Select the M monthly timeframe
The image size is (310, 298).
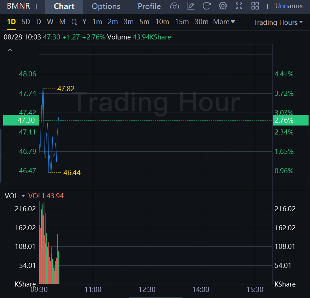tap(62, 22)
